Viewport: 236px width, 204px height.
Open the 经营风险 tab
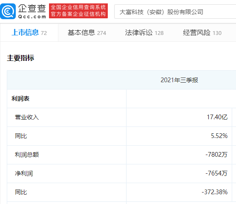pos(202,33)
